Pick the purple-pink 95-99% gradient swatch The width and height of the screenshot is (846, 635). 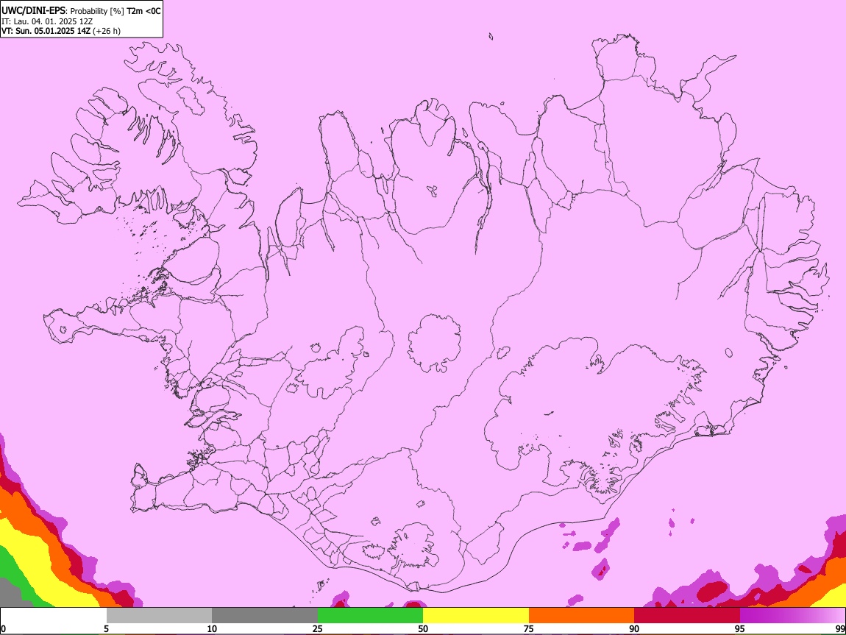[x=792, y=616]
